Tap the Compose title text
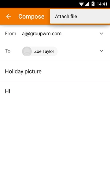 pos(31,17)
